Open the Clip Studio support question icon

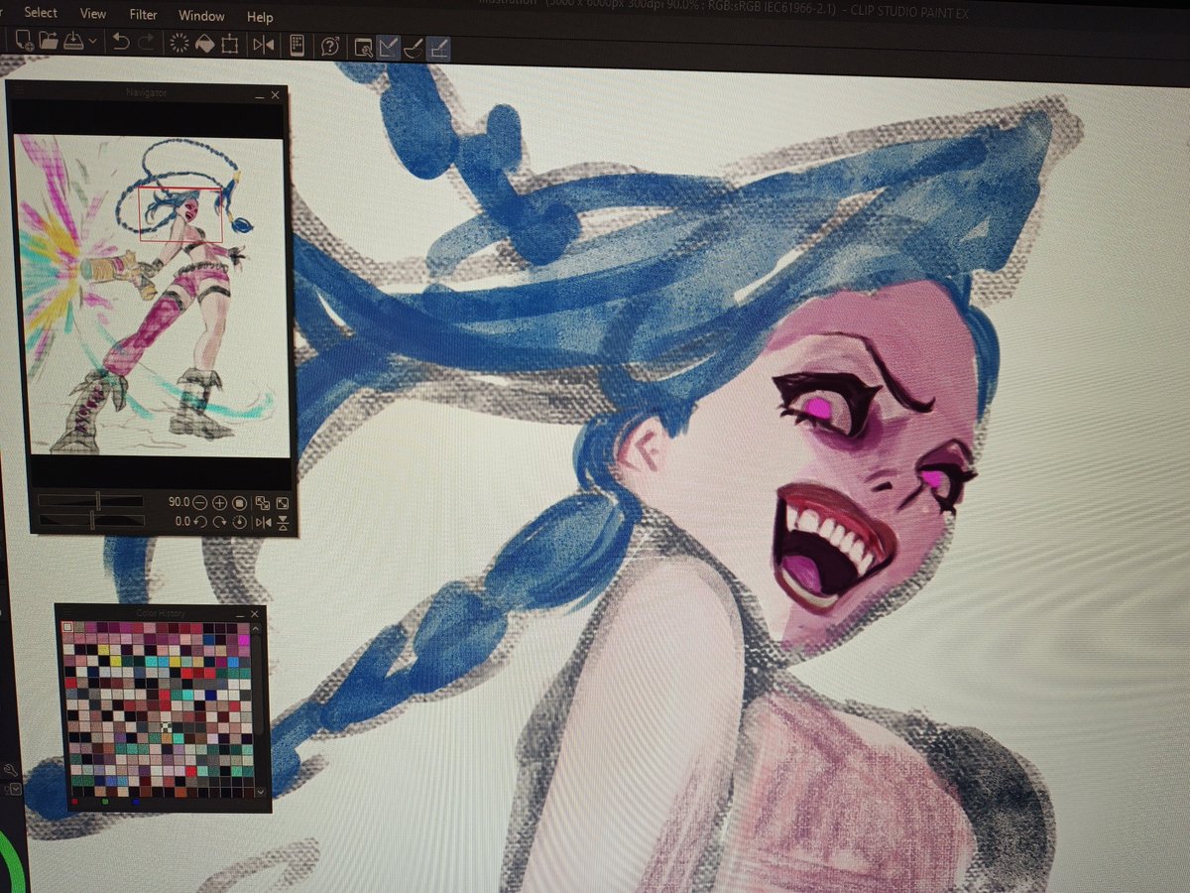pyautogui.click(x=330, y=47)
